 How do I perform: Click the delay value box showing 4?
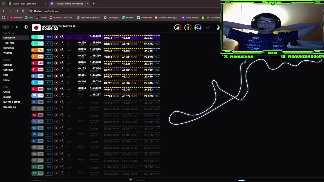pyautogui.click(x=6, y=27)
